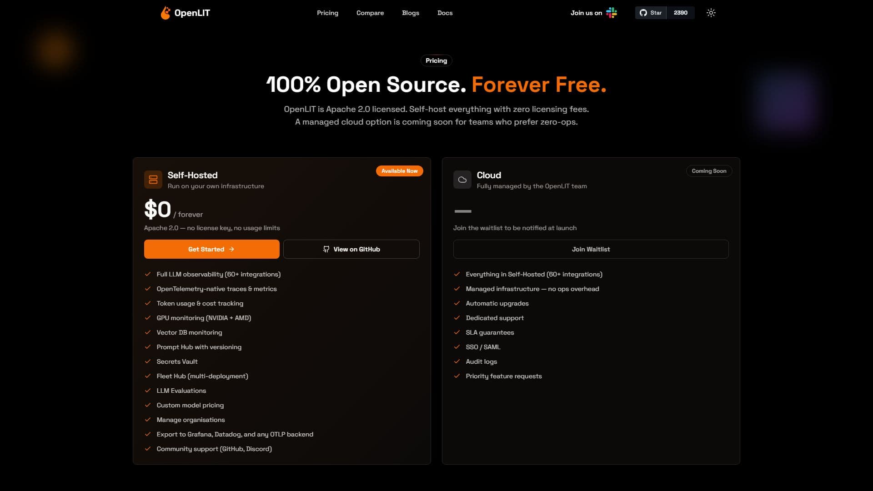
Task: Click the Available Now badge
Action: point(400,171)
